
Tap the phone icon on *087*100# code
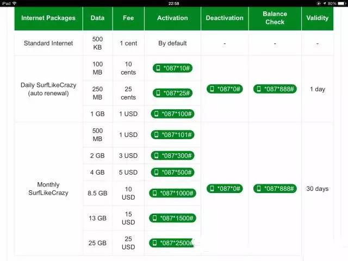157,114
